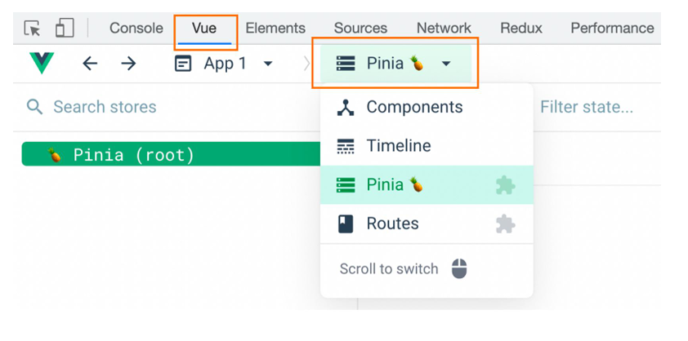Click the Filter state field

click(586, 107)
